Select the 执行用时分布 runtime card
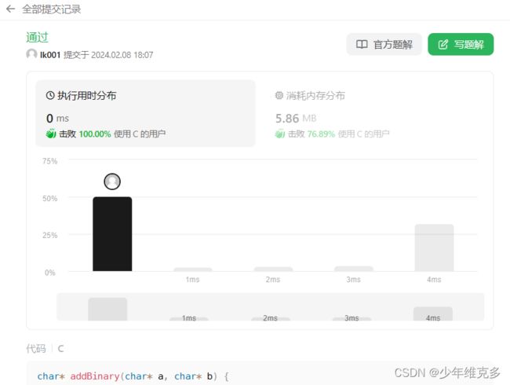510x385 pixels. [145, 113]
